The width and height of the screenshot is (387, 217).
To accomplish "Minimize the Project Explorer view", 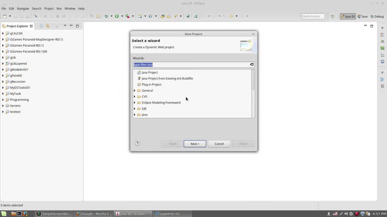I will pos(71,26).
